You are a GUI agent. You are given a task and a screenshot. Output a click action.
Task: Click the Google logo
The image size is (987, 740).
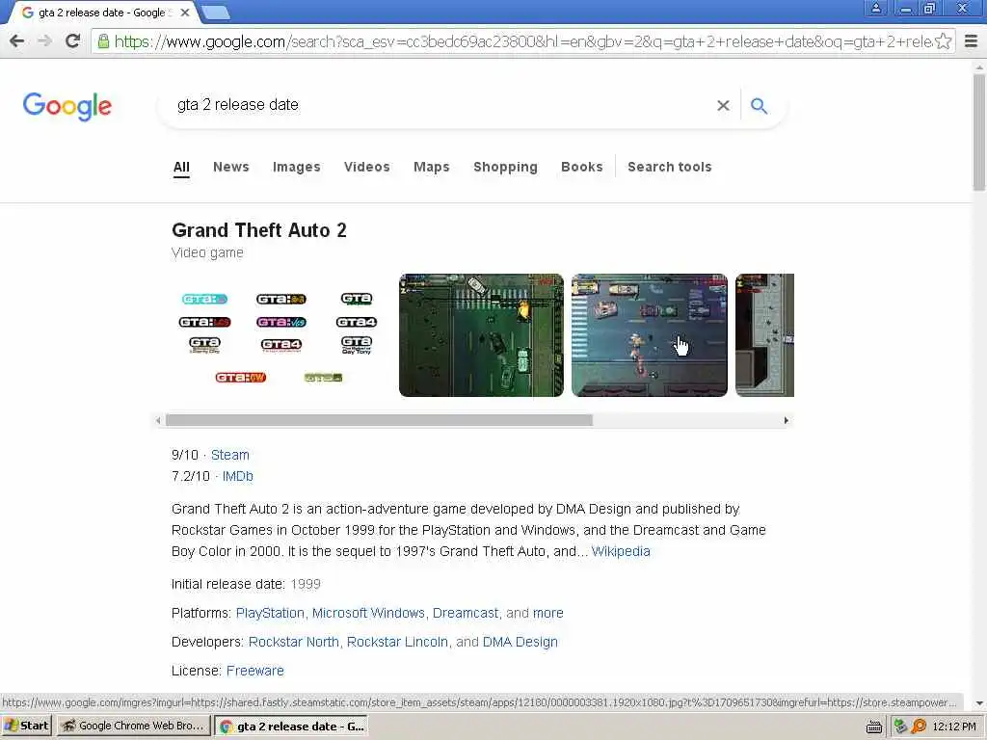coord(67,106)
